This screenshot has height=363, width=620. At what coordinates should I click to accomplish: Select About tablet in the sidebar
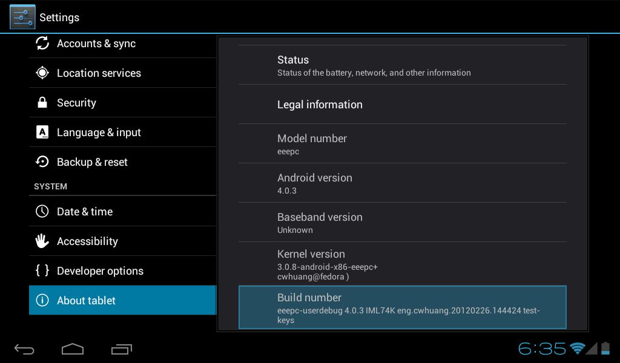click(x=122, y=300)
